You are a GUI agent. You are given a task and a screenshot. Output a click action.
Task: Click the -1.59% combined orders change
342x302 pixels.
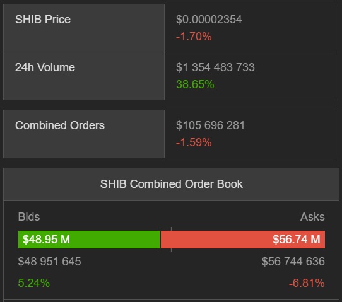click(194, 142)
